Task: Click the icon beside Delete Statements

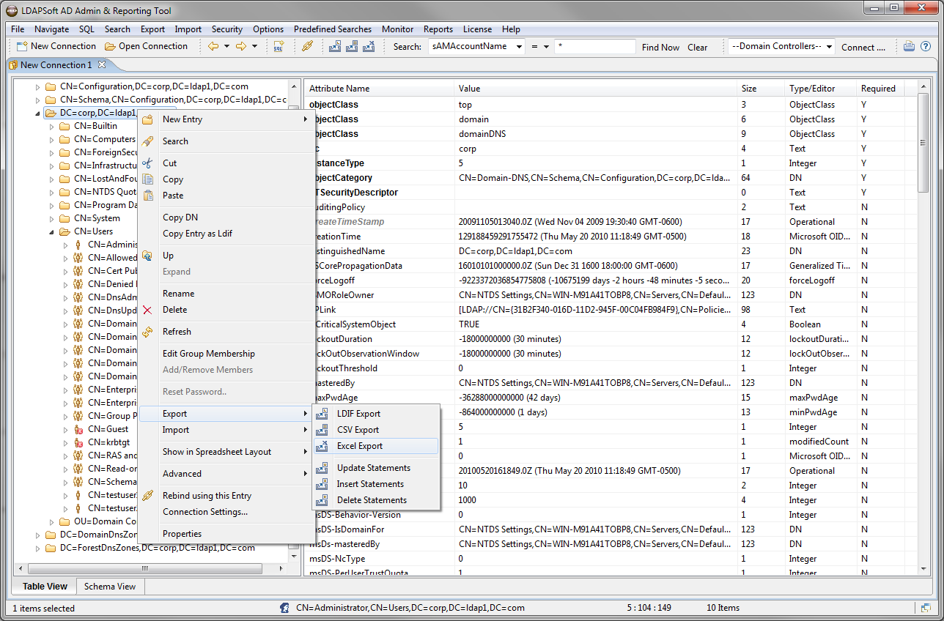Action: tap(322, 500)
